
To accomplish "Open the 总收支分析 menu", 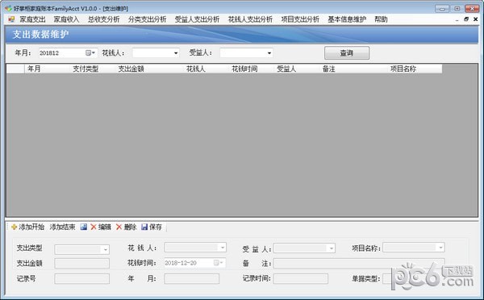I will pyautogui.click(x=104, y=19).
